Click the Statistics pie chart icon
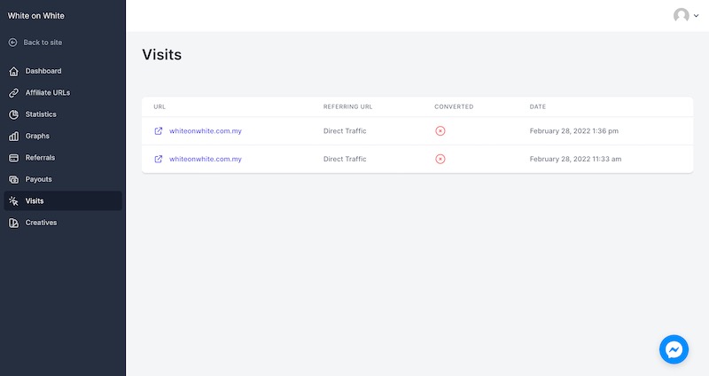This screenshot has height=376, width=709. tap(13, 114)
